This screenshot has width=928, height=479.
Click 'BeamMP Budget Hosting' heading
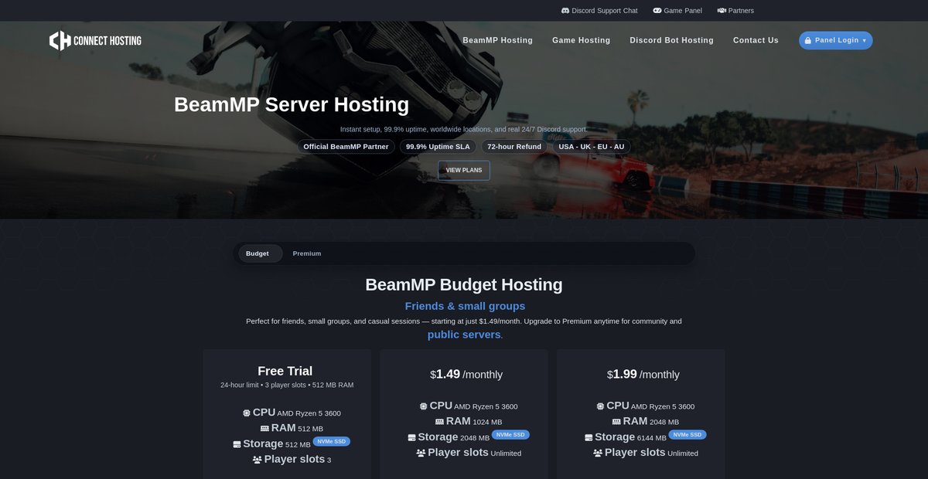[464, 284]
